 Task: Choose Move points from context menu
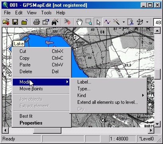click(41, 89)
